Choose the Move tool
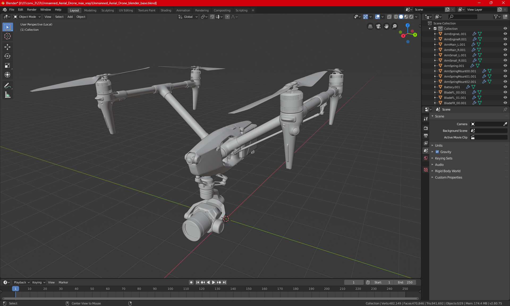Image resolution: width=510 pixels, height=306 pixels. click(x=7, y=47)
